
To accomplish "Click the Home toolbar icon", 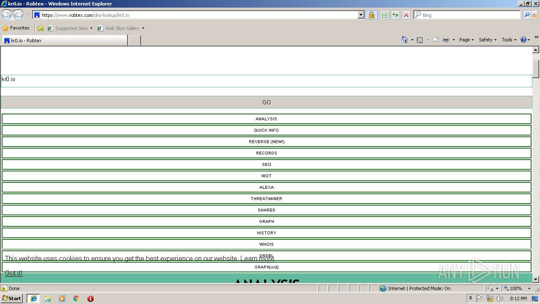I will click(x=405, y=40).
